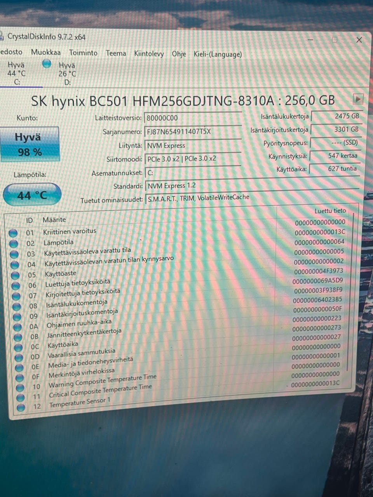Click the ID column header
The image size is (373, 497).
pyautogui.click(x=30, y=220)
